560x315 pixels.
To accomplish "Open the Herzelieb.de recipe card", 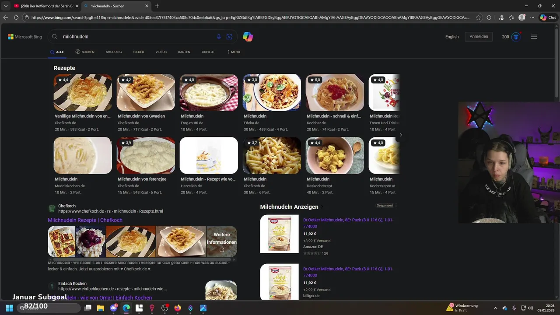I will click(x=209, y=166).
